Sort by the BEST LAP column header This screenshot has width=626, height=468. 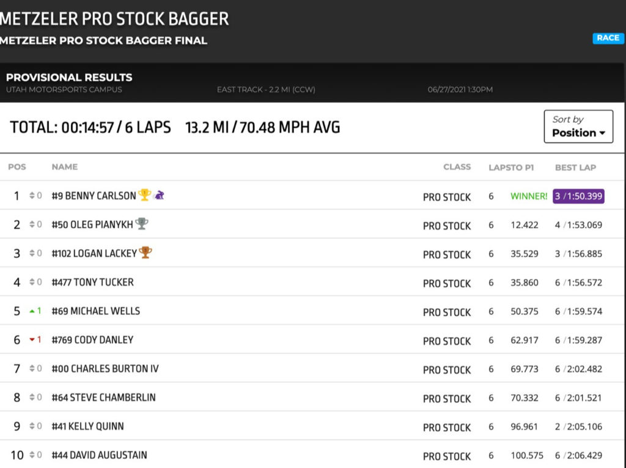click(x=575, y=167)
